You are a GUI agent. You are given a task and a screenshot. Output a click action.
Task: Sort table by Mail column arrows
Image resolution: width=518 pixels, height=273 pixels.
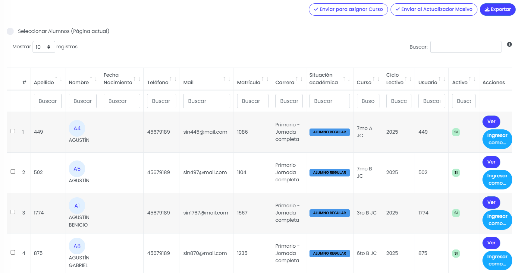(x=227, y=79)
